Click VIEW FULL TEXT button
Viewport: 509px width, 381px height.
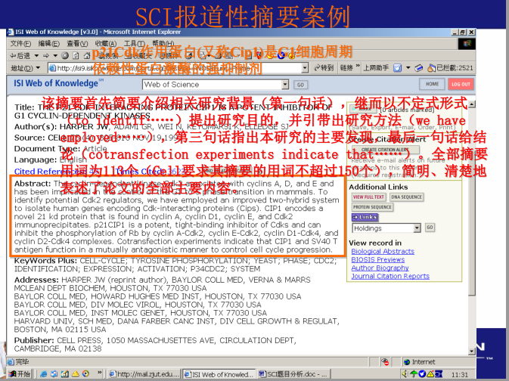[368, 197]
